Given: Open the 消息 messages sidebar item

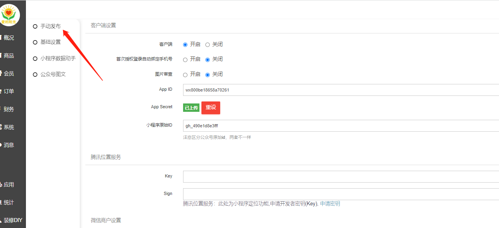Looking at the screenshot, I should coord(9,145).
